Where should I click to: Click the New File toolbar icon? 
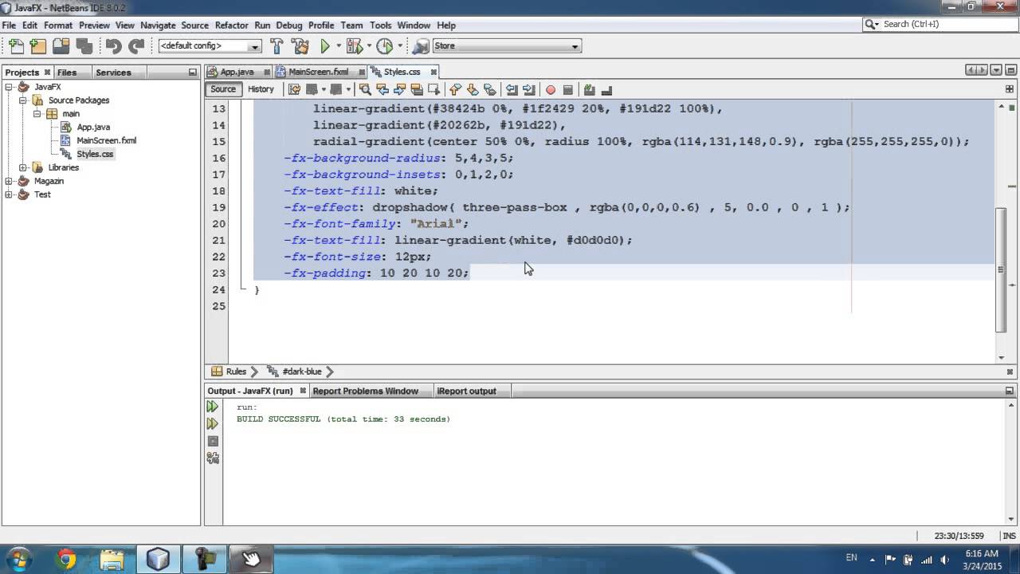pyautogui.click(x=16, y=46)
